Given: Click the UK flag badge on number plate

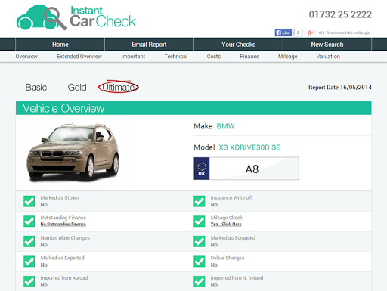Looking at the screenshot, I should coord(202,169).
